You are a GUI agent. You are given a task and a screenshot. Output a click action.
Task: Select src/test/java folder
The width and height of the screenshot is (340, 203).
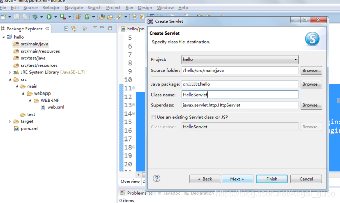coord(29,58)
